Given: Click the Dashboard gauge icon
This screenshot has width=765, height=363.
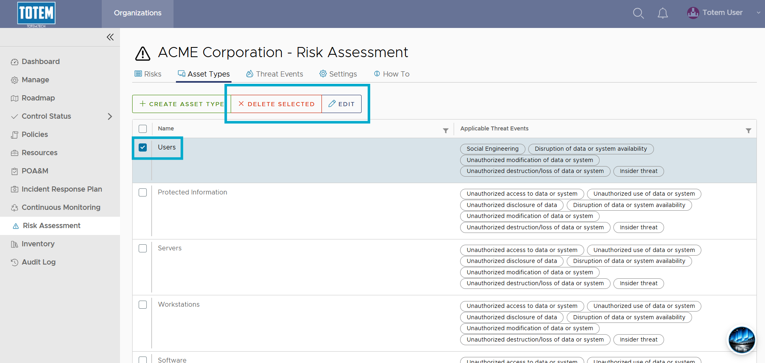Looking at the screenshot, I should point(15,62).
